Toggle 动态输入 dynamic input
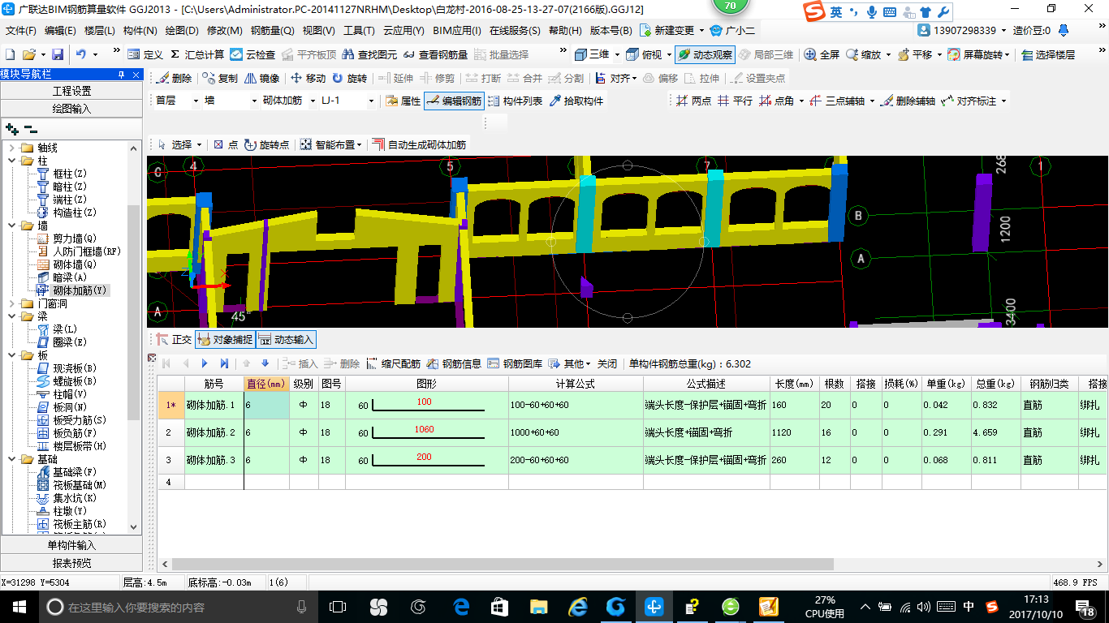The image size is (1109, 623). pos(286,340)
